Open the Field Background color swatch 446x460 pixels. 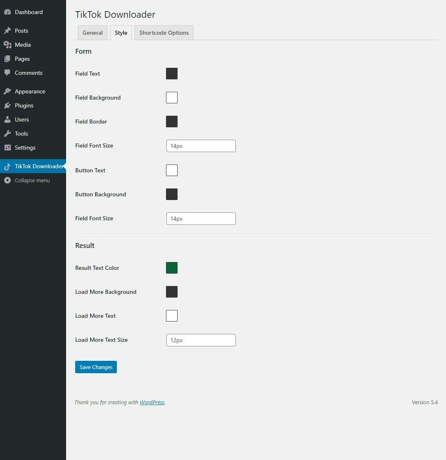click(172, 98)
